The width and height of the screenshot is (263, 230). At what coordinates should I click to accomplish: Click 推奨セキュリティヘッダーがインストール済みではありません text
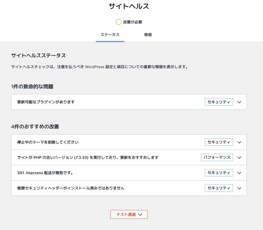(71, 188)
